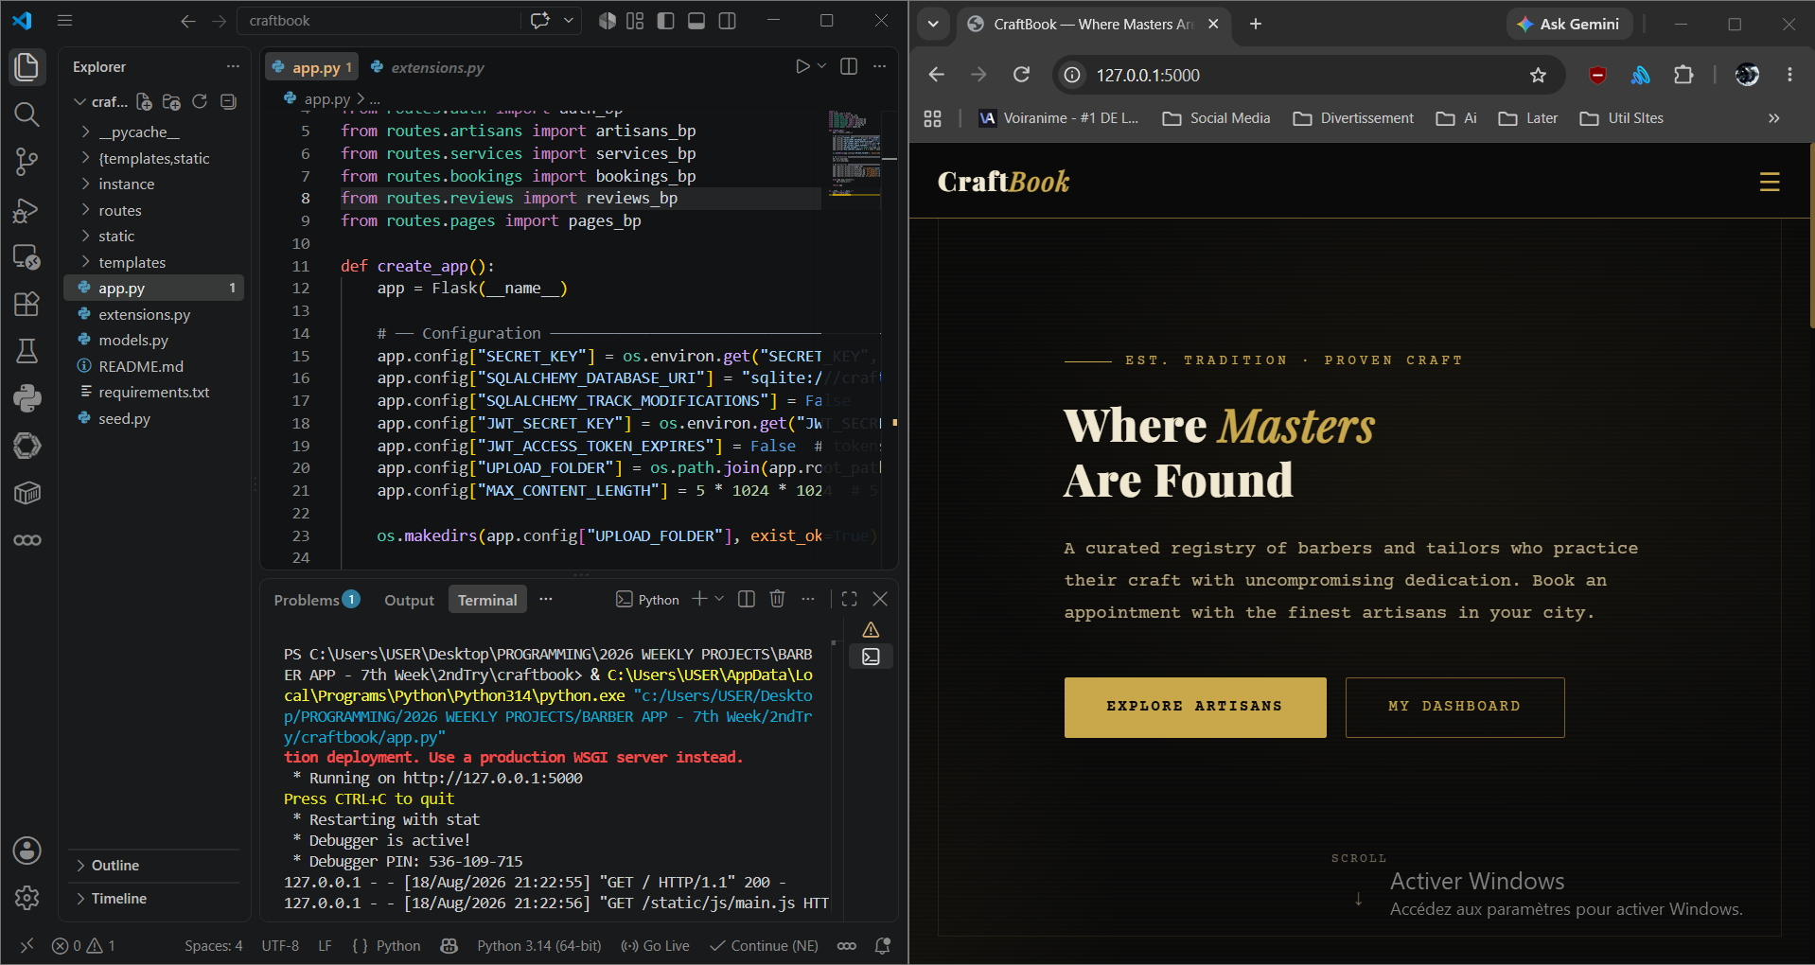Open the Problems panel tab
1815x965 pixels.
(316, 600)
